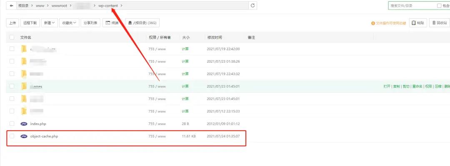This screenshot has width=450, height=166.
Task: Click the /(根目录) (36G) disk button
Action: pos(143,23)
